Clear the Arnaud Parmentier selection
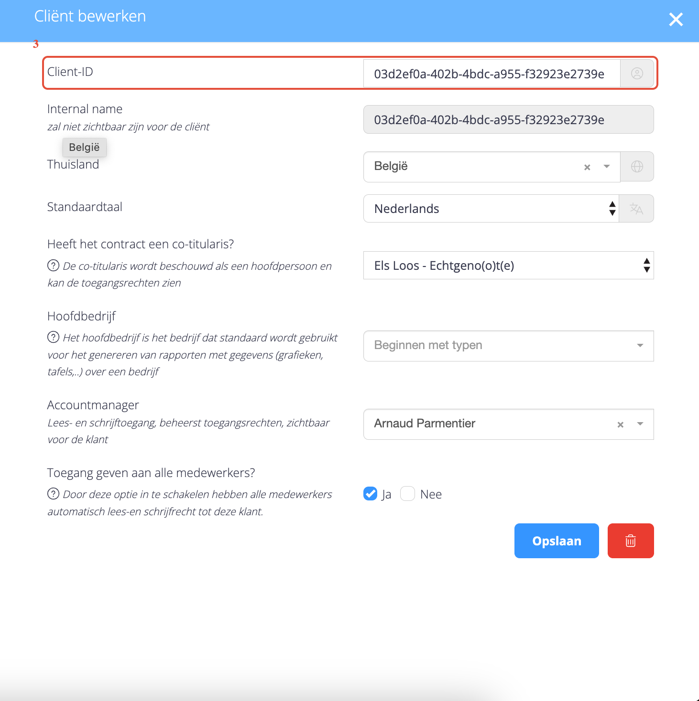This screenshot has width=699, height=701. pyautogui.click(x=620, y=425)
